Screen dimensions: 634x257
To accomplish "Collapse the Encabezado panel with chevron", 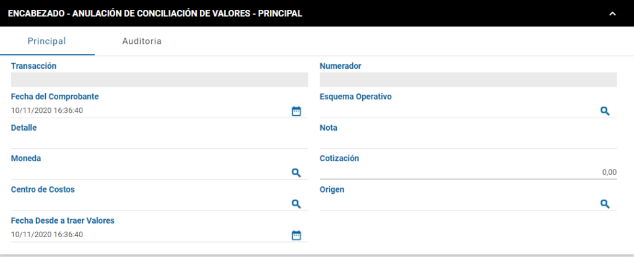I will [x=612, y=14].
